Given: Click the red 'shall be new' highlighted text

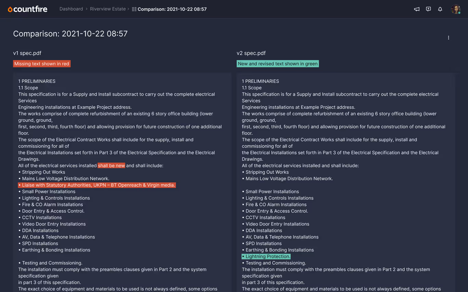Looking at the screenshot, I should point(112,166).
